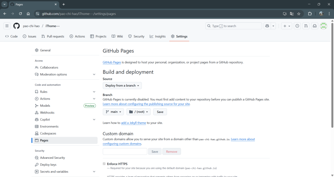Expand the Copilot sidebar section

[x=65, y=120]
